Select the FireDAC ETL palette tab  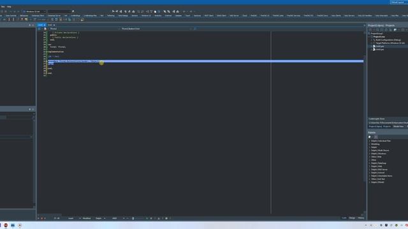(309, 15)
